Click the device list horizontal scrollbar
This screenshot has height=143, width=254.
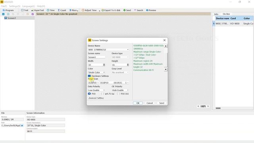click(218, 108)
